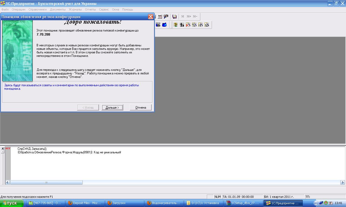Open the Справочники menu

38,9
